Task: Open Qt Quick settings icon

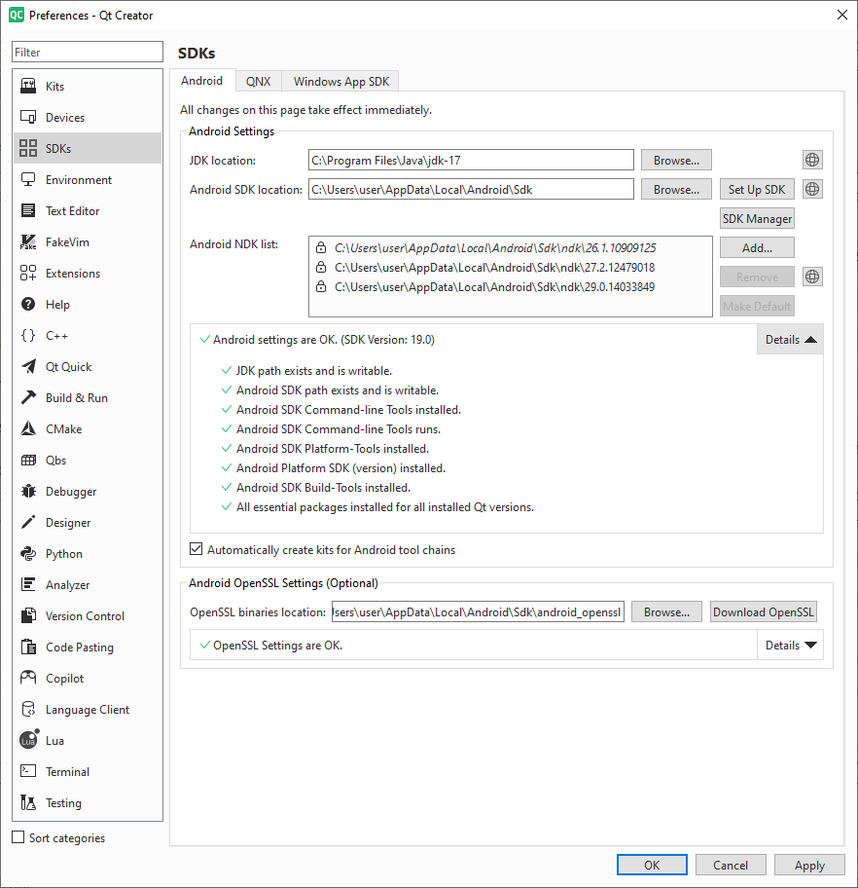Action: pyautogui.click(x=28, y=366)
